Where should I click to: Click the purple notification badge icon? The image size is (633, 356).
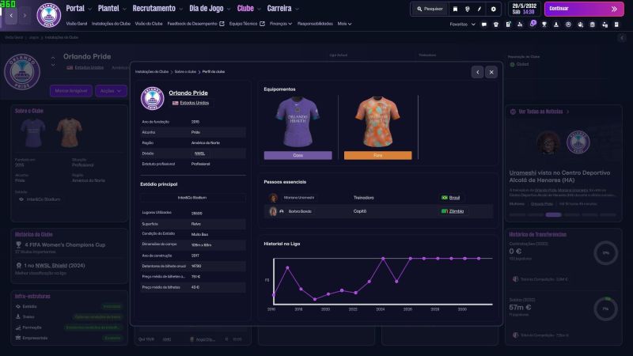[x=533, y=24]
